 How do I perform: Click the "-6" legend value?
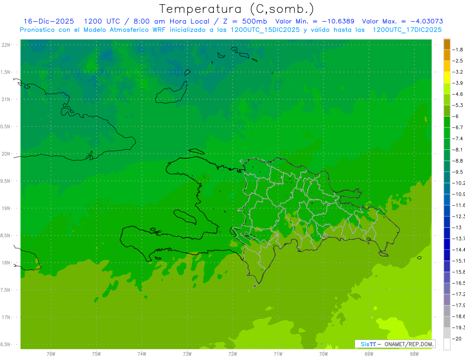(456, 116)
